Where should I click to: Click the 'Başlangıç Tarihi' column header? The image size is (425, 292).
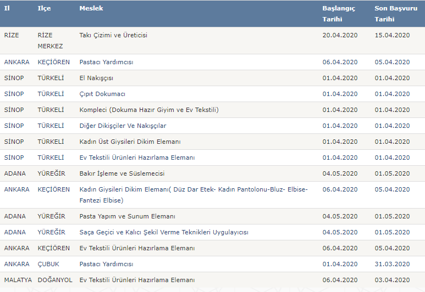338,14
